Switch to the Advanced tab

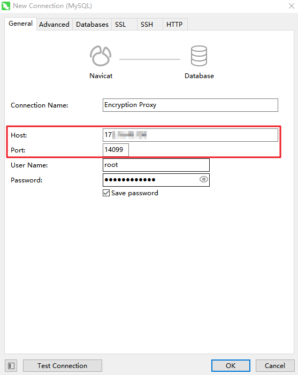click(x=54, y=25)
